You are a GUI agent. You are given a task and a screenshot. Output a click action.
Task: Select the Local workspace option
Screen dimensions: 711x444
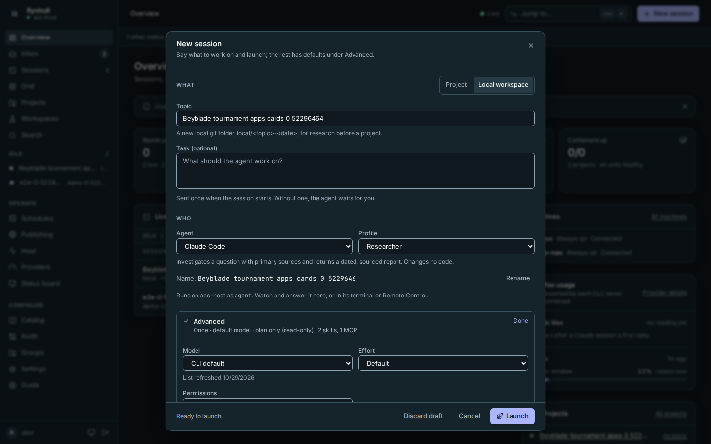click(x=503, y=85)
